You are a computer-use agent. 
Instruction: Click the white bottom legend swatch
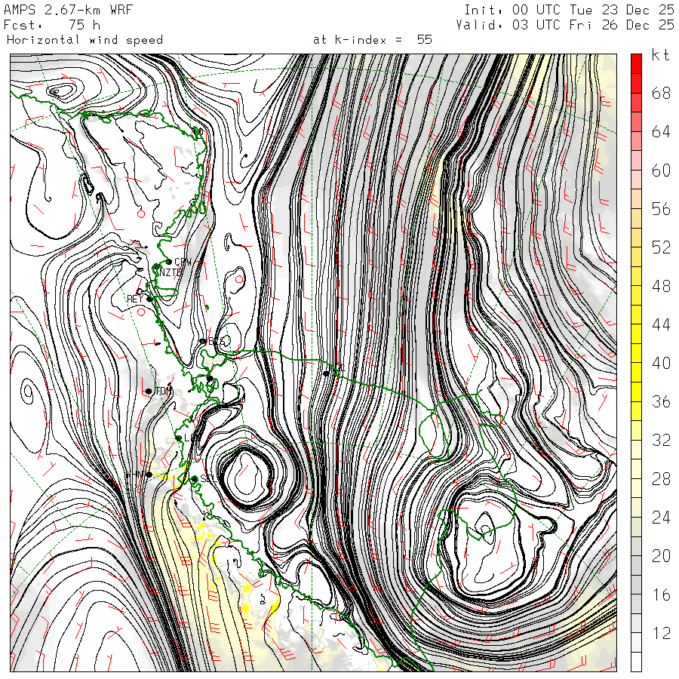[x=636, y=662]
